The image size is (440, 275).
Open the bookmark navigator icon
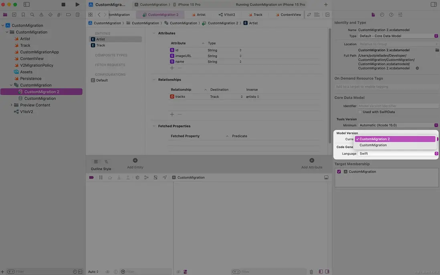23,14
